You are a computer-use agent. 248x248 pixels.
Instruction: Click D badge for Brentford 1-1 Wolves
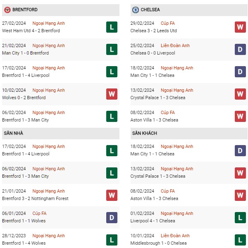[x=112, y=217]
